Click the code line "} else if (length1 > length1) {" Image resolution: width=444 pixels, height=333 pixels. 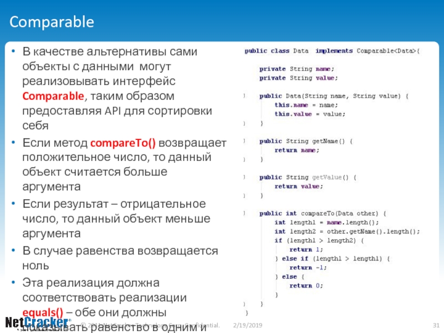[x=332, y=259]
